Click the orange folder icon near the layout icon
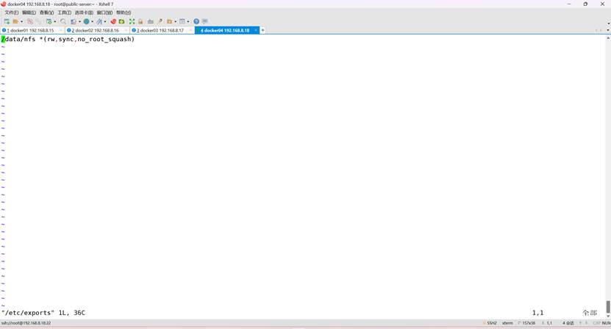This screenshot has height=329, width=611. pyautogui.click(x=170, y=21)
